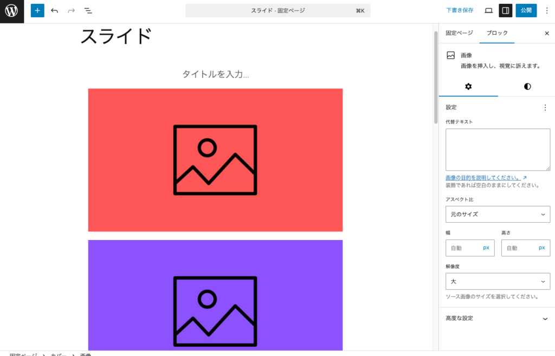Expand the 高度な設定 section

pyautogui.click(x=498, y=318)
